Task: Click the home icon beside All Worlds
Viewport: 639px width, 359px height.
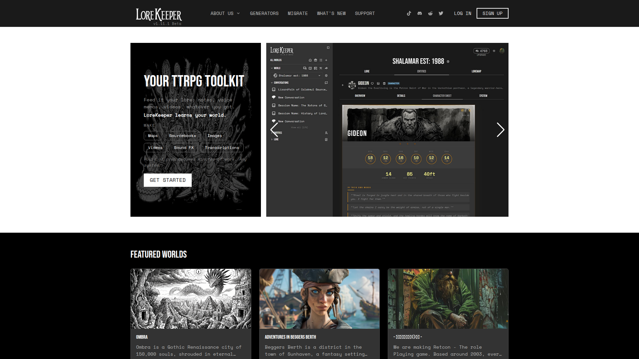Action: pos(310,60)
